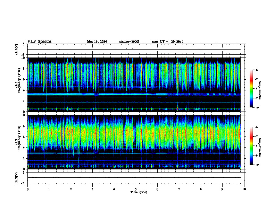Click the time axis tick label "7"

179,189
